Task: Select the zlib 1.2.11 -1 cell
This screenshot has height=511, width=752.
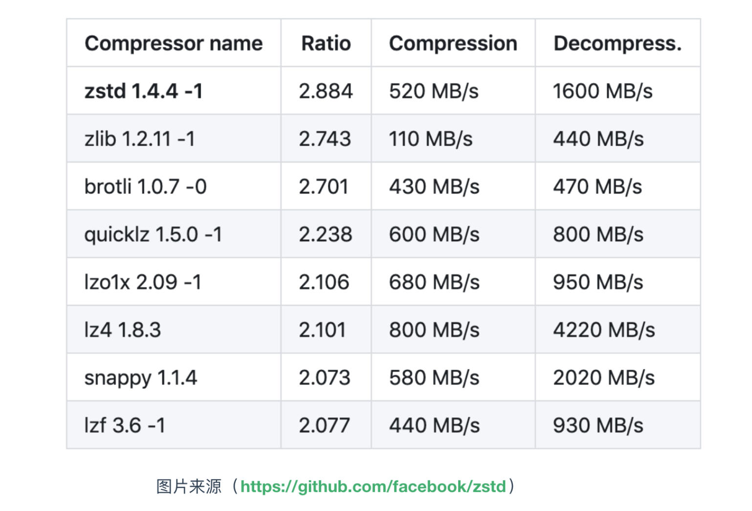Action: (174, 139)
